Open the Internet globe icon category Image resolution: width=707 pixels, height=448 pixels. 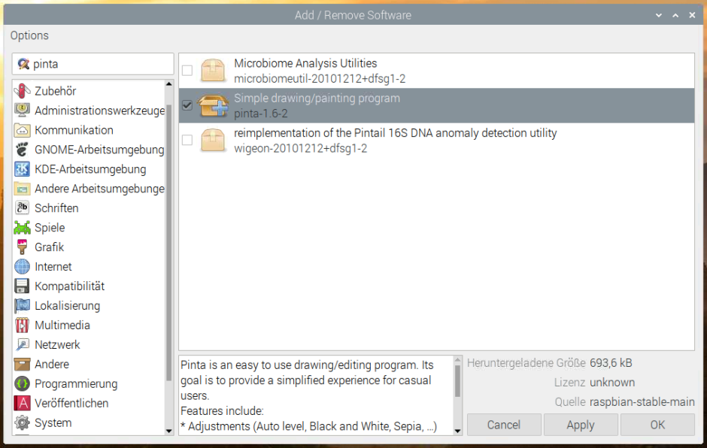click(x=22, y=267)
